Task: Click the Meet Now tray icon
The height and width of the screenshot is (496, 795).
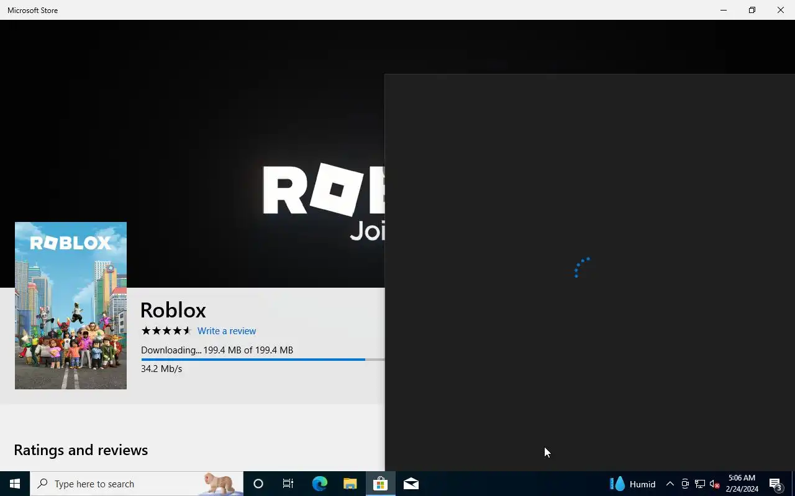Action: pos(684,484)
